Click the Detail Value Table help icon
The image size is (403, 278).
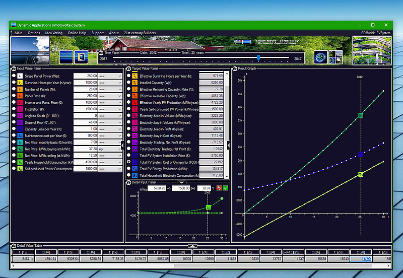tap(14, 246)
